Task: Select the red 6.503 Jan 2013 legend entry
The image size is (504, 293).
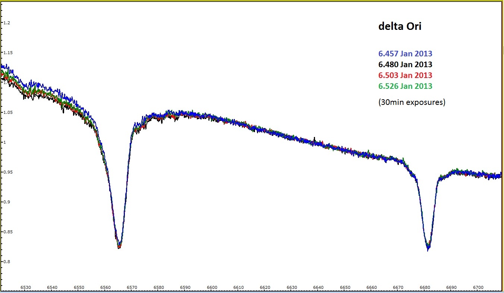Action: 405,75
